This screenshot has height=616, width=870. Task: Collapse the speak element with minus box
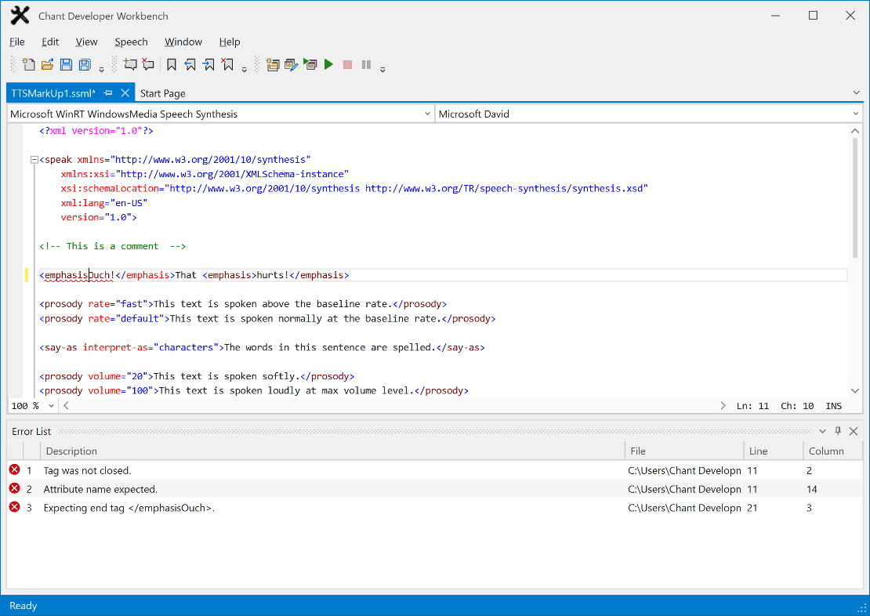click(34, 160)
